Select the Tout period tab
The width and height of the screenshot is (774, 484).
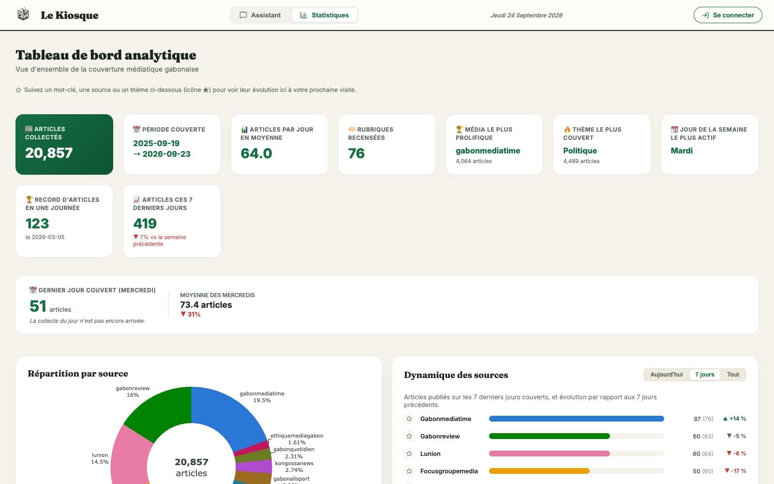[733, 375]
